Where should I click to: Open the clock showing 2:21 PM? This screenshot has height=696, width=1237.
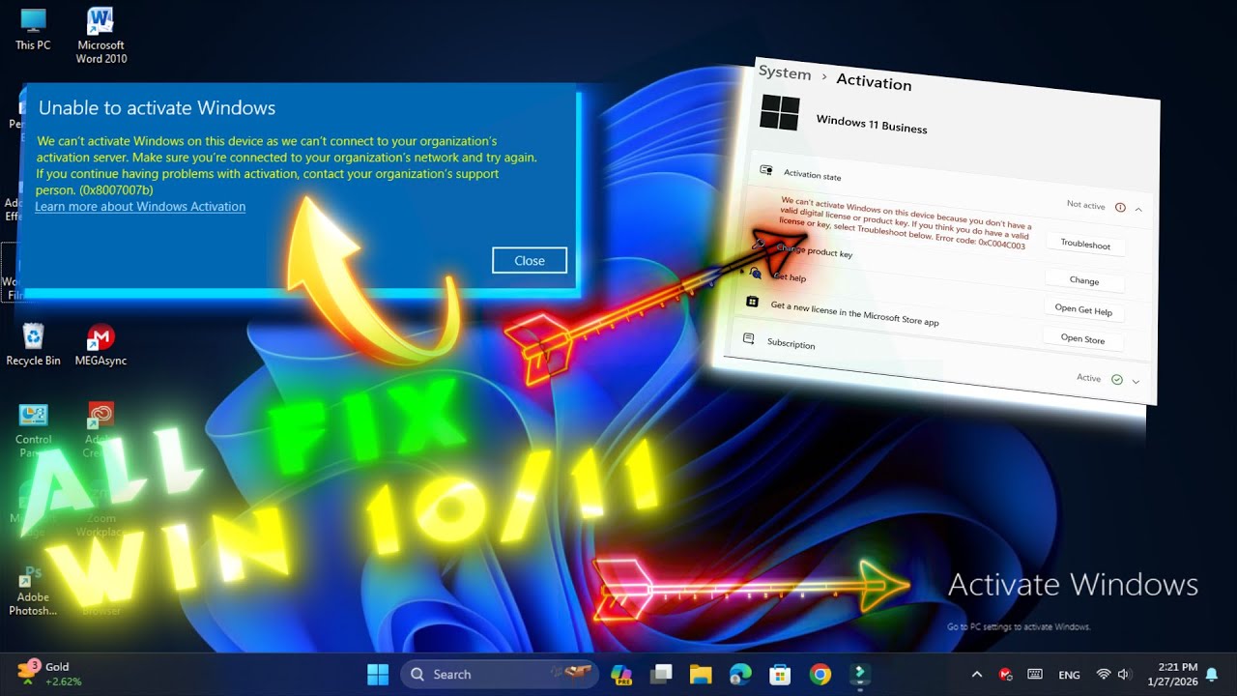click(1175, 674)
